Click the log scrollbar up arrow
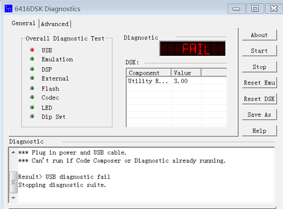This screenshot has width=283, height=209. (x=13, y=153)
